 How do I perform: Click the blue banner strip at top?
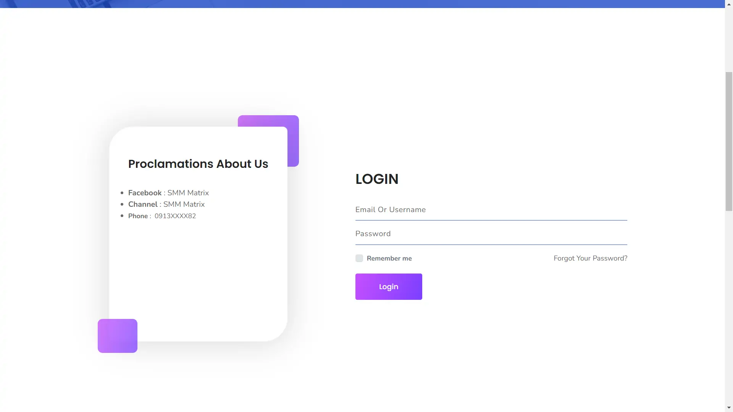[363, 4]
